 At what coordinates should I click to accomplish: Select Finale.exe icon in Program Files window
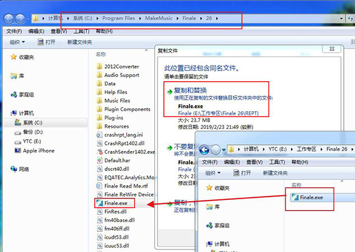[x=99, y=203]
